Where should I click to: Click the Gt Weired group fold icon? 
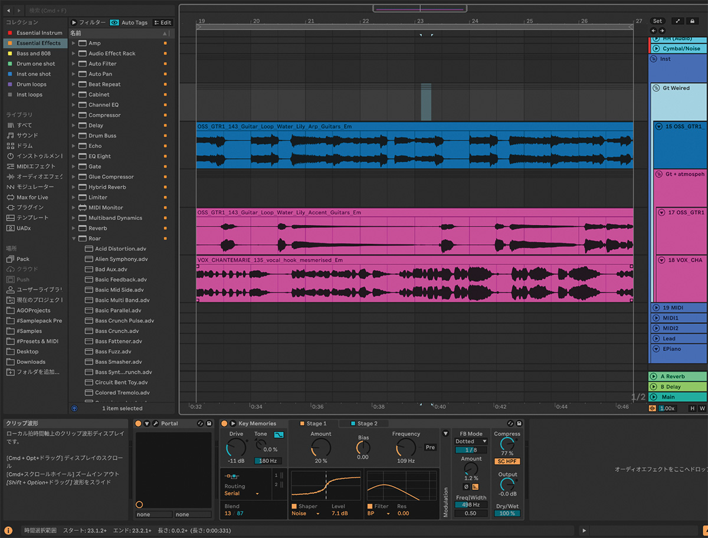[656, 88]
